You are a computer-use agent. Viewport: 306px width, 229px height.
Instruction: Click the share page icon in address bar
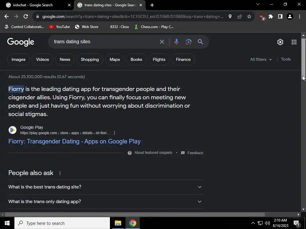click(x=240, y=17)
